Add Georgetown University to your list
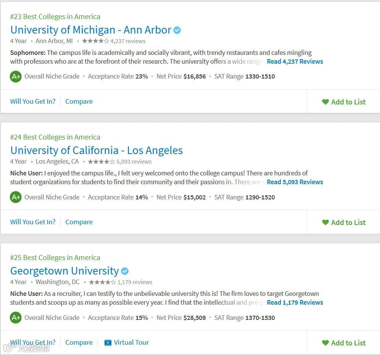380x355 pixels. (x=344, y=343)
